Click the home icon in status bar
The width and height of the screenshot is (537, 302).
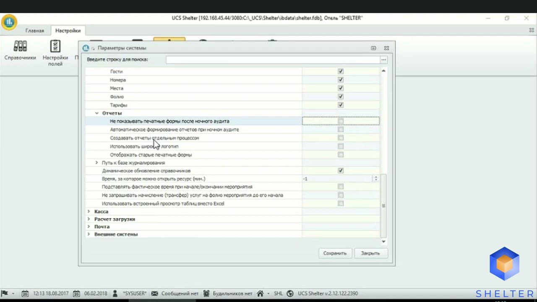260,294
